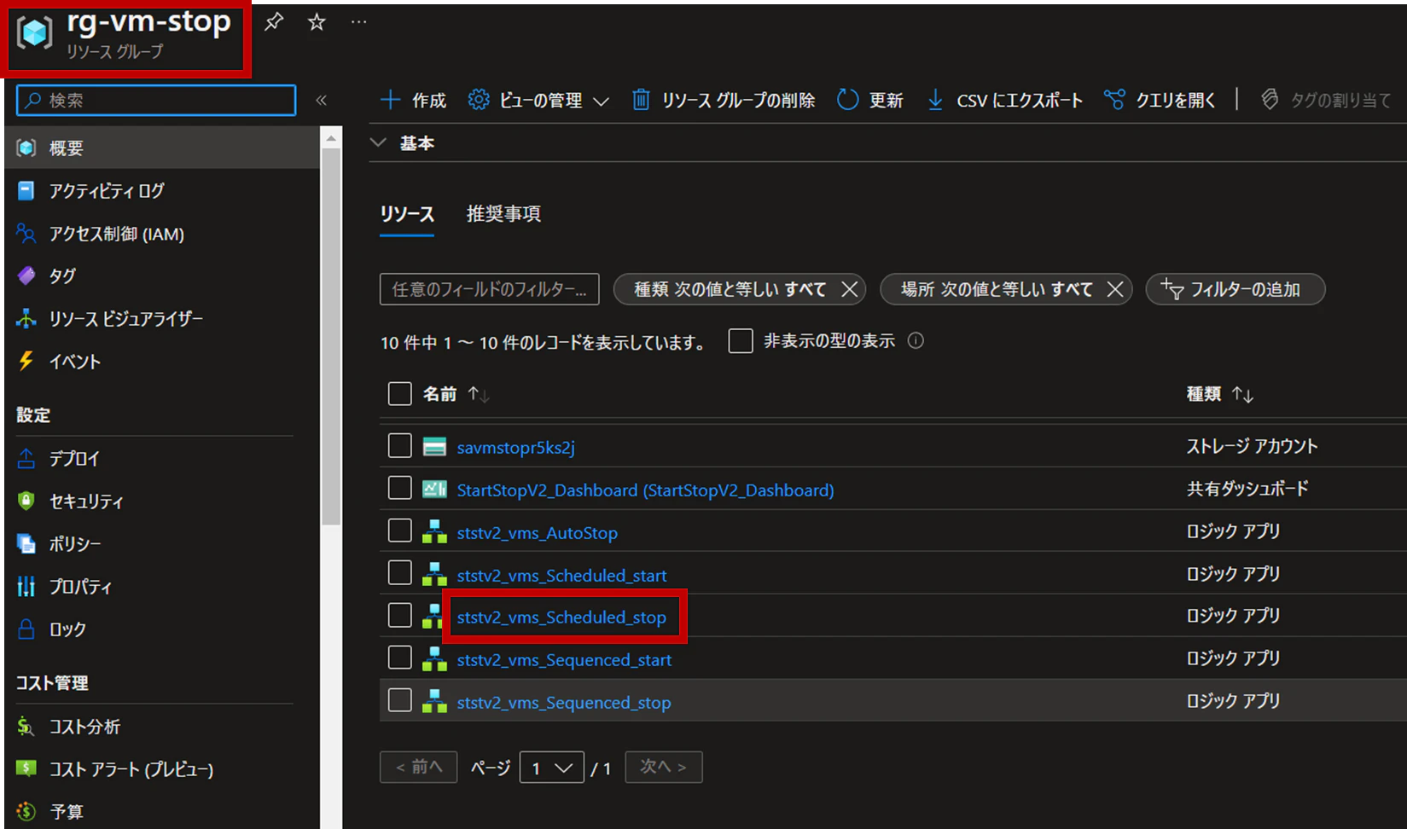The height and width of the screenshot is (829, 1407).
Task: Open the page number dropdown
Action: (551, 768)
